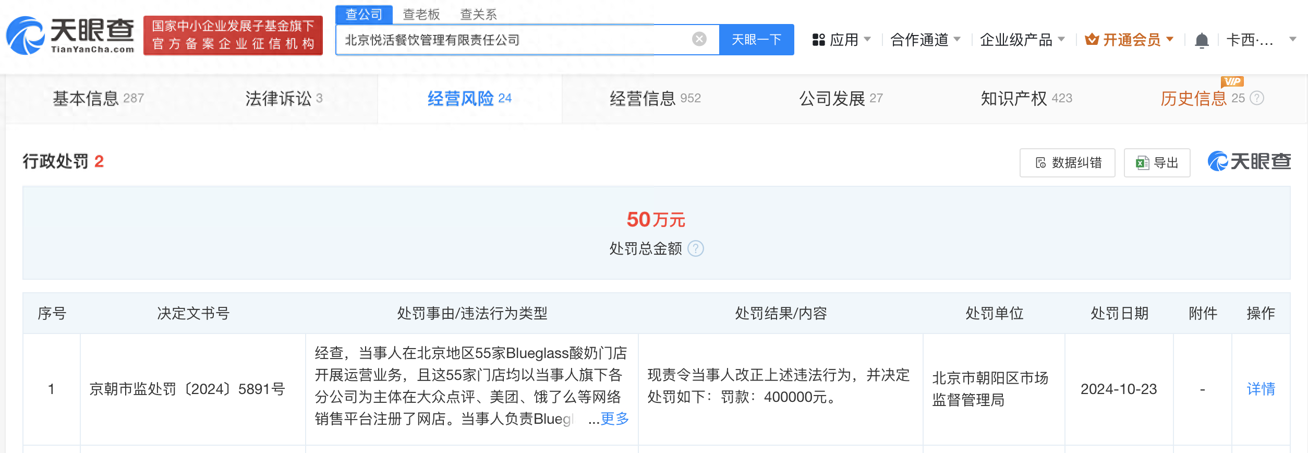1308x453 pixels.
Task: Expand penalty reason with 更多 link
Action: (614, 419)
